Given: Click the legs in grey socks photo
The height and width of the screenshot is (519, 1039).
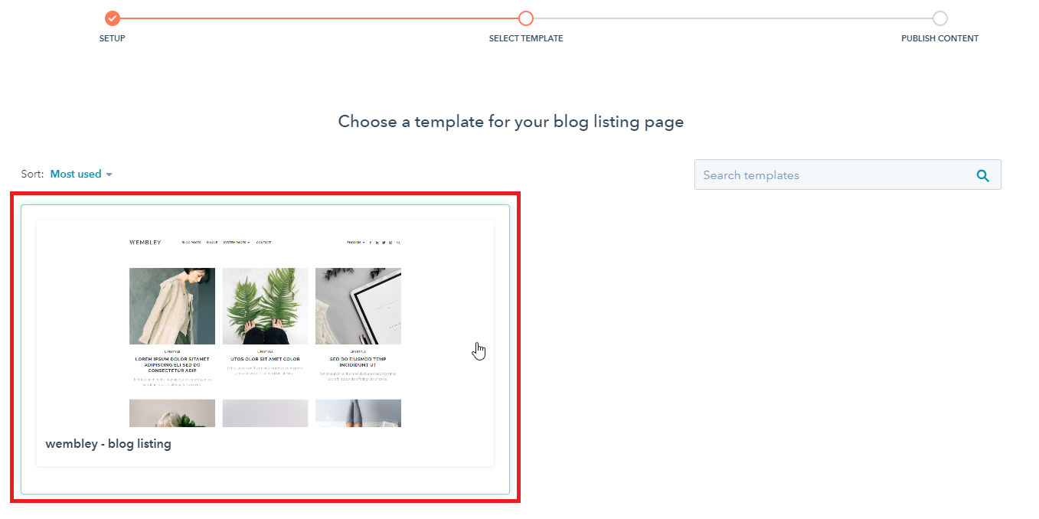Looking at the screenshot, I should 358,413.
